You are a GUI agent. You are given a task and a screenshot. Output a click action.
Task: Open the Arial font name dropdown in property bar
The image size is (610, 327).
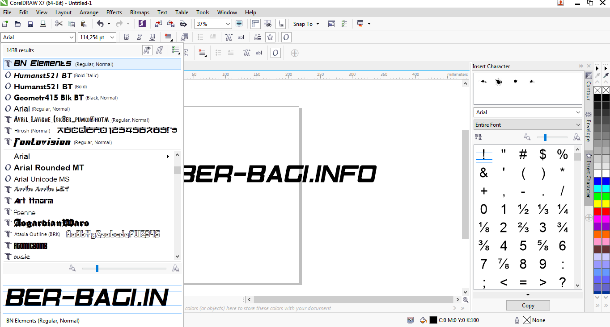(72, 37)
